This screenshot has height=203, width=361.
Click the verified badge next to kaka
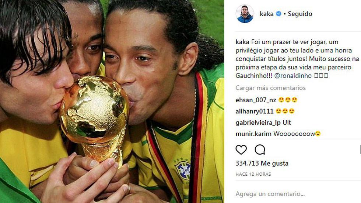pos(278,14)
